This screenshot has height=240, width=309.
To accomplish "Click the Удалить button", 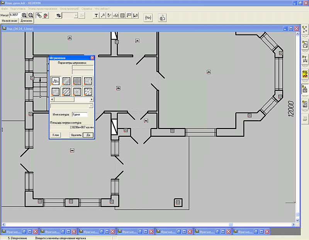I will [76, 135].
